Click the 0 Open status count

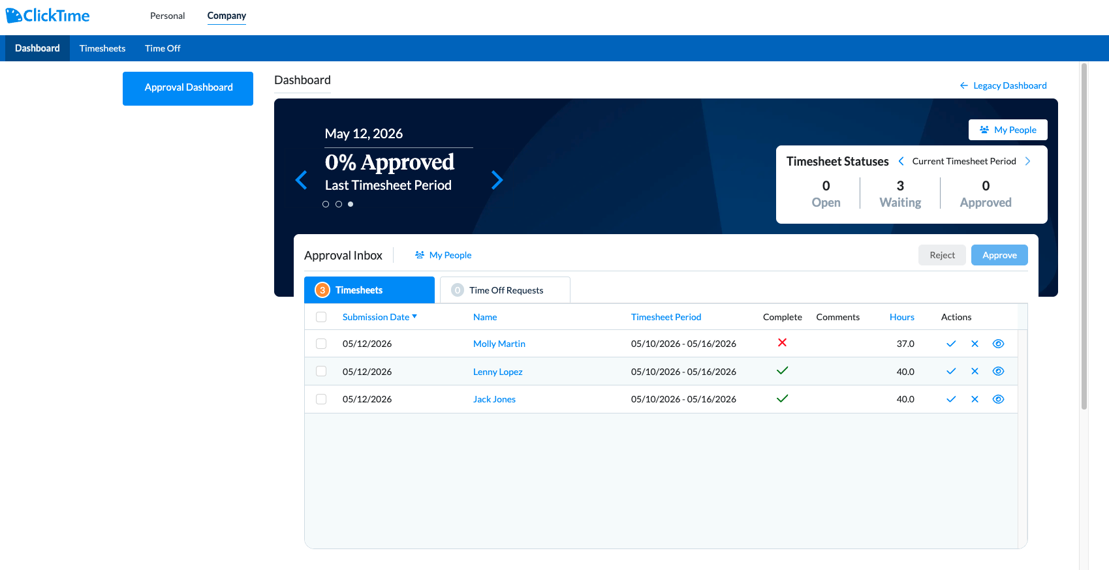coord(826,194)
